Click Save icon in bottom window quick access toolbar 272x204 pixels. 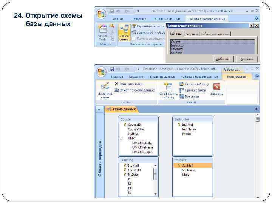point(112,69)
